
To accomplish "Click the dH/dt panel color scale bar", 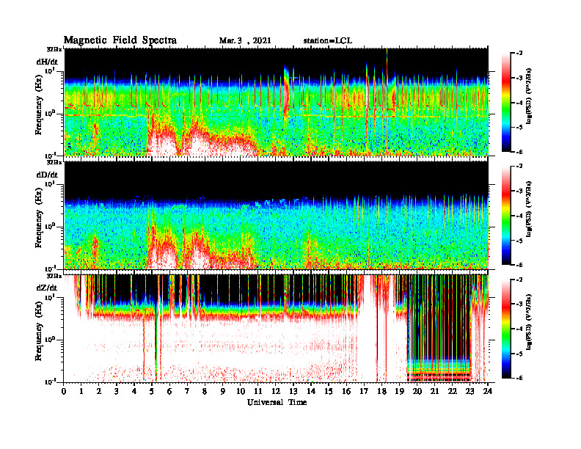I will [x=506, y=103].
